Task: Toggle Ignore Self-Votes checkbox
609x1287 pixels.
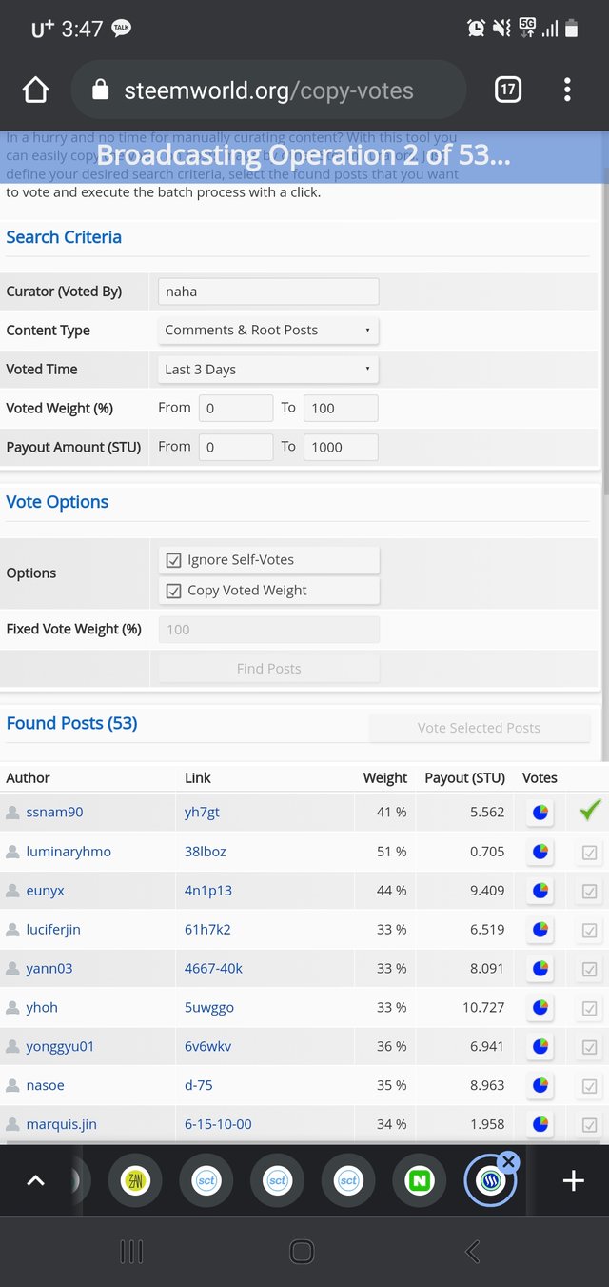Action: click(x=173, y=560)
